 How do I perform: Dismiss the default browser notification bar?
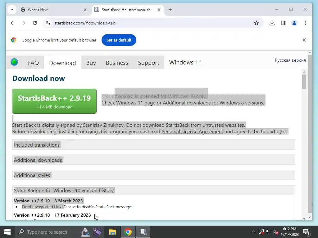(304, 40)
